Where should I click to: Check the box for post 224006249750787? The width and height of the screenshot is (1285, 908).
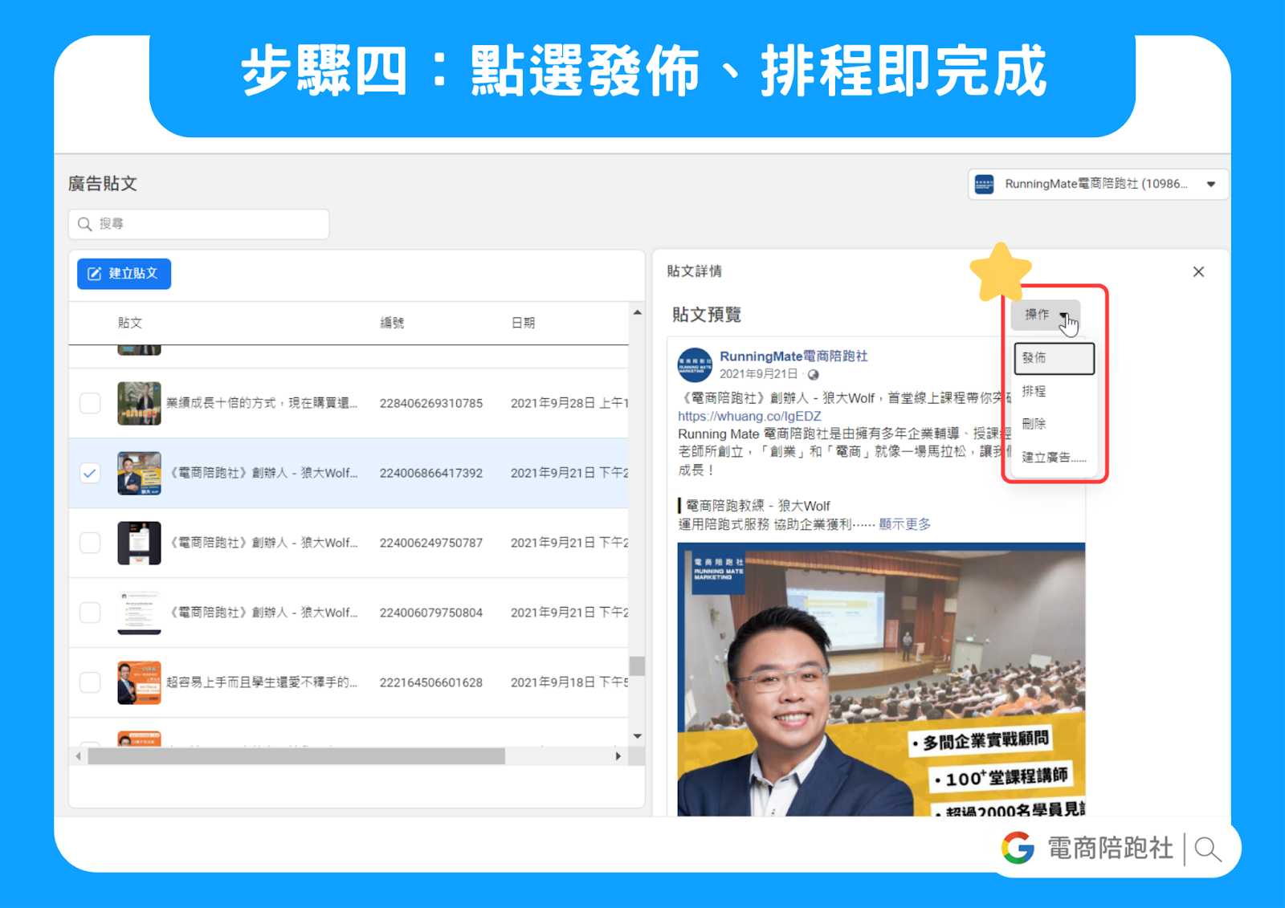pyautogui.click(x=90, y=543)
